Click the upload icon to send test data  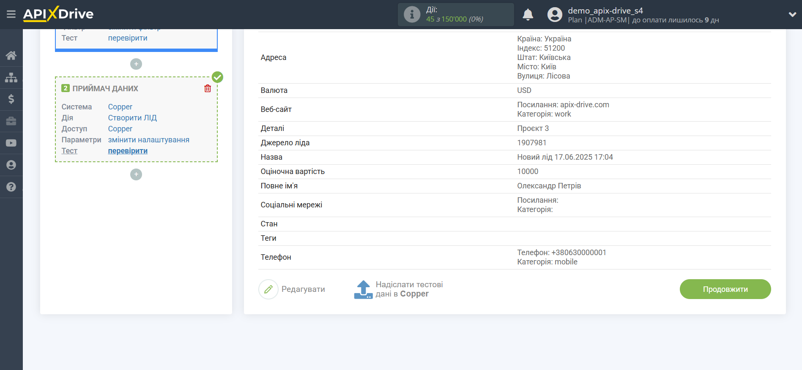point(363,289)
